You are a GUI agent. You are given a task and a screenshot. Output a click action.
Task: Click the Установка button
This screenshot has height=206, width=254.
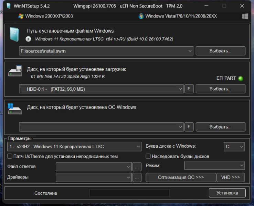click(227, 193)
